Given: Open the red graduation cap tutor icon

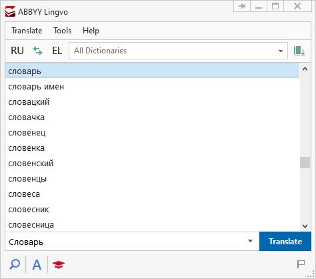Looking at the screenshot, I should pos(59,264).
